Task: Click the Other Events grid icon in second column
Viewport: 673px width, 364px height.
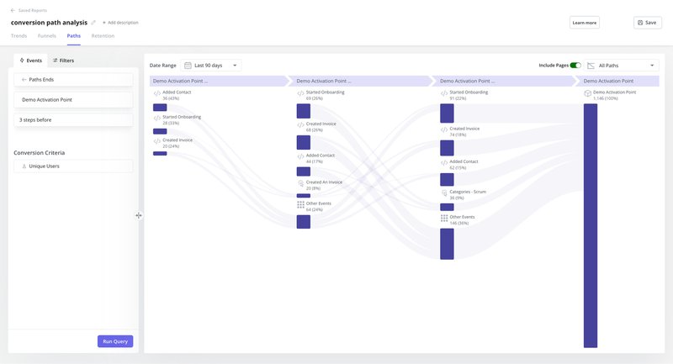Action: tap(300, 204)
